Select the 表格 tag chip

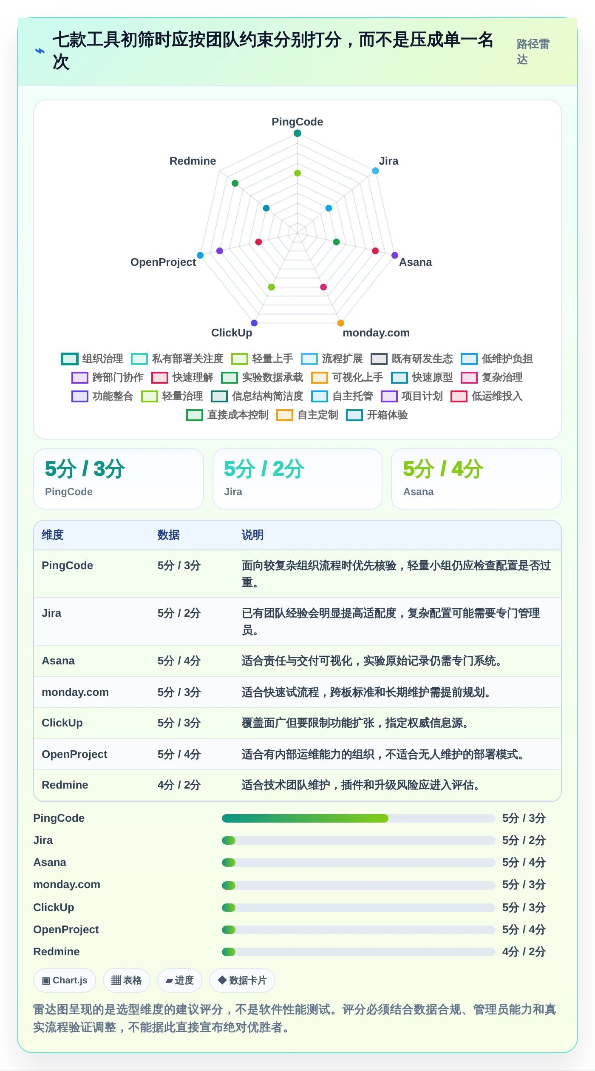coord(127,980)
